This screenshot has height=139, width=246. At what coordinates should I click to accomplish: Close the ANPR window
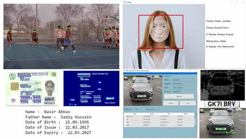pyautogui.click(x=195, y=71)
